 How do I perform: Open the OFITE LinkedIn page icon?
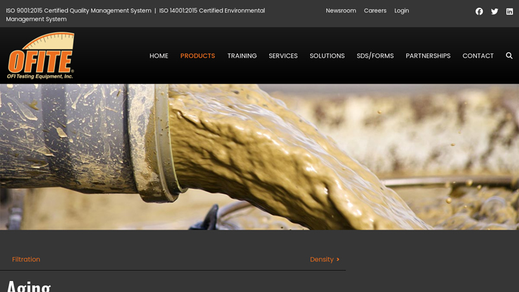pos(509,11)
